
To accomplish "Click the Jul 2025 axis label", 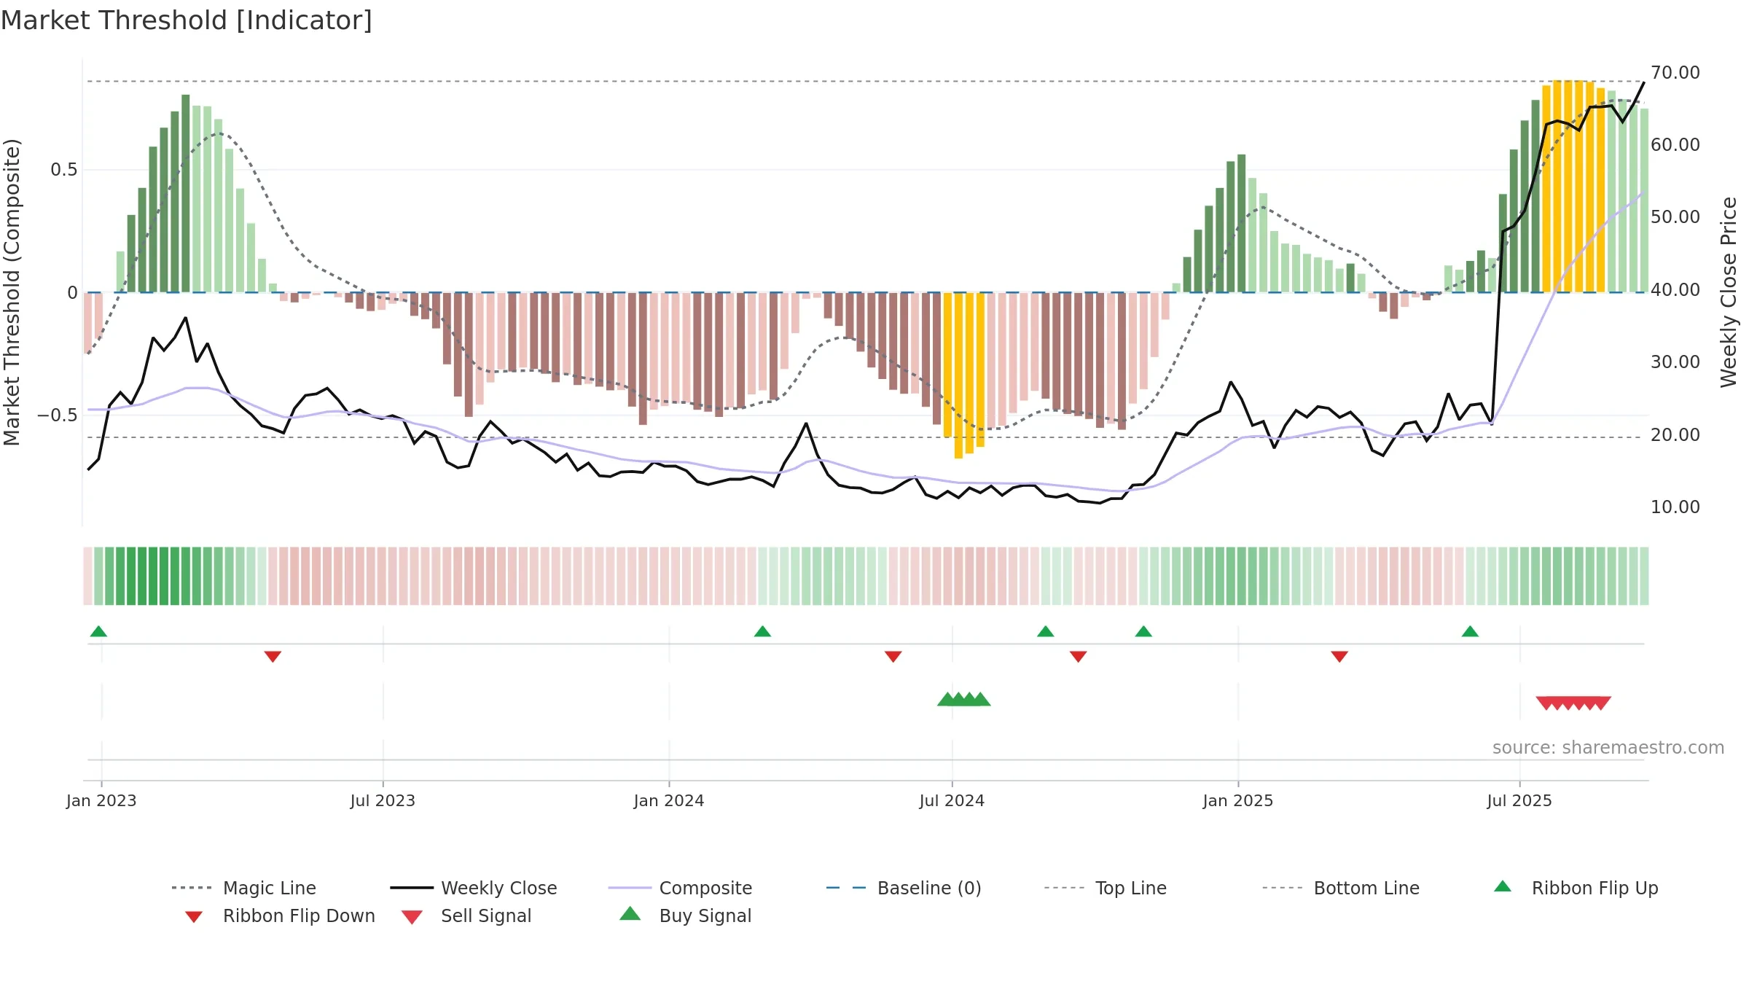I will [x=1519, y=801].
